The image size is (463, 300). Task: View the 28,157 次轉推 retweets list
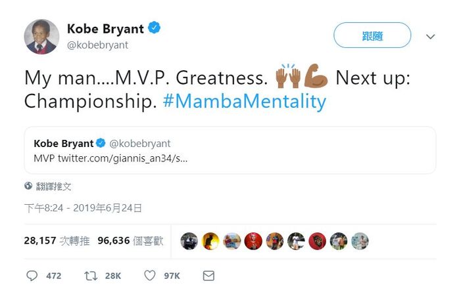point(57,241)
